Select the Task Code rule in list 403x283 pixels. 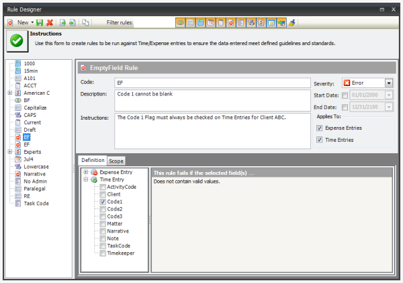click(36, 203)
